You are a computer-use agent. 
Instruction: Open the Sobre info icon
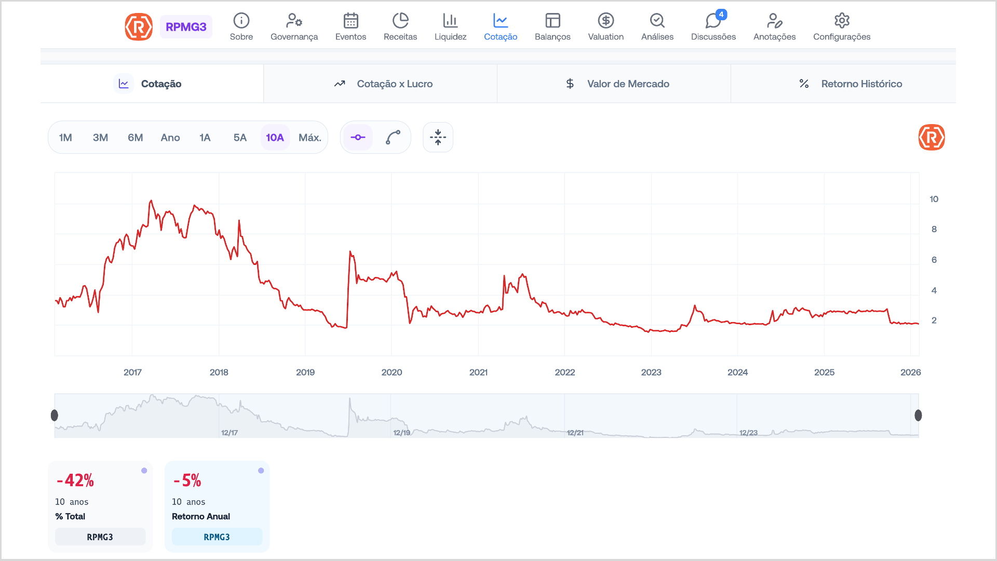(x=241, y=21)
